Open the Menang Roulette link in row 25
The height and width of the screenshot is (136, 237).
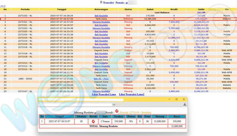(x=101, y=91)
